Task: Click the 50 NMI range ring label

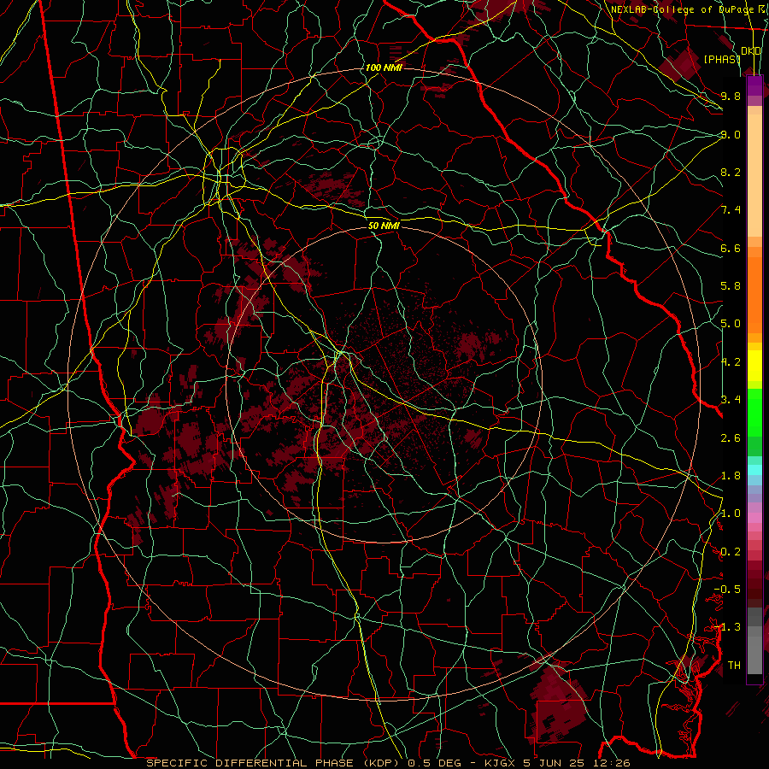Action: (384, 226)
